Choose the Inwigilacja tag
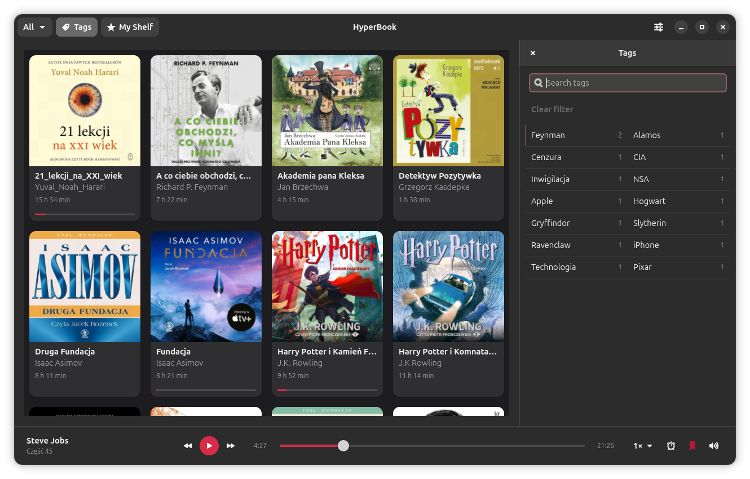750x479 pixels. (576, 179)
